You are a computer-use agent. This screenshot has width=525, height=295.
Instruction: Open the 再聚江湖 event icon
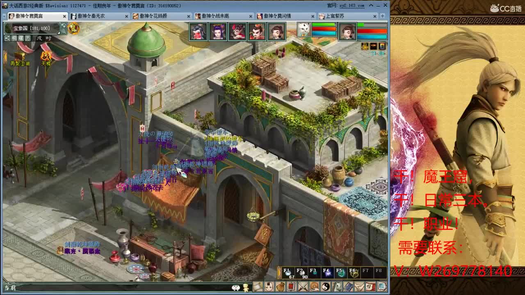[20, 59]
